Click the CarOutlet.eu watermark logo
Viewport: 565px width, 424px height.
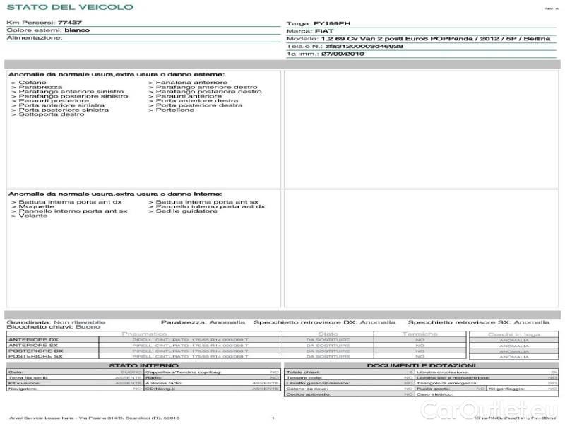[501, 410]
